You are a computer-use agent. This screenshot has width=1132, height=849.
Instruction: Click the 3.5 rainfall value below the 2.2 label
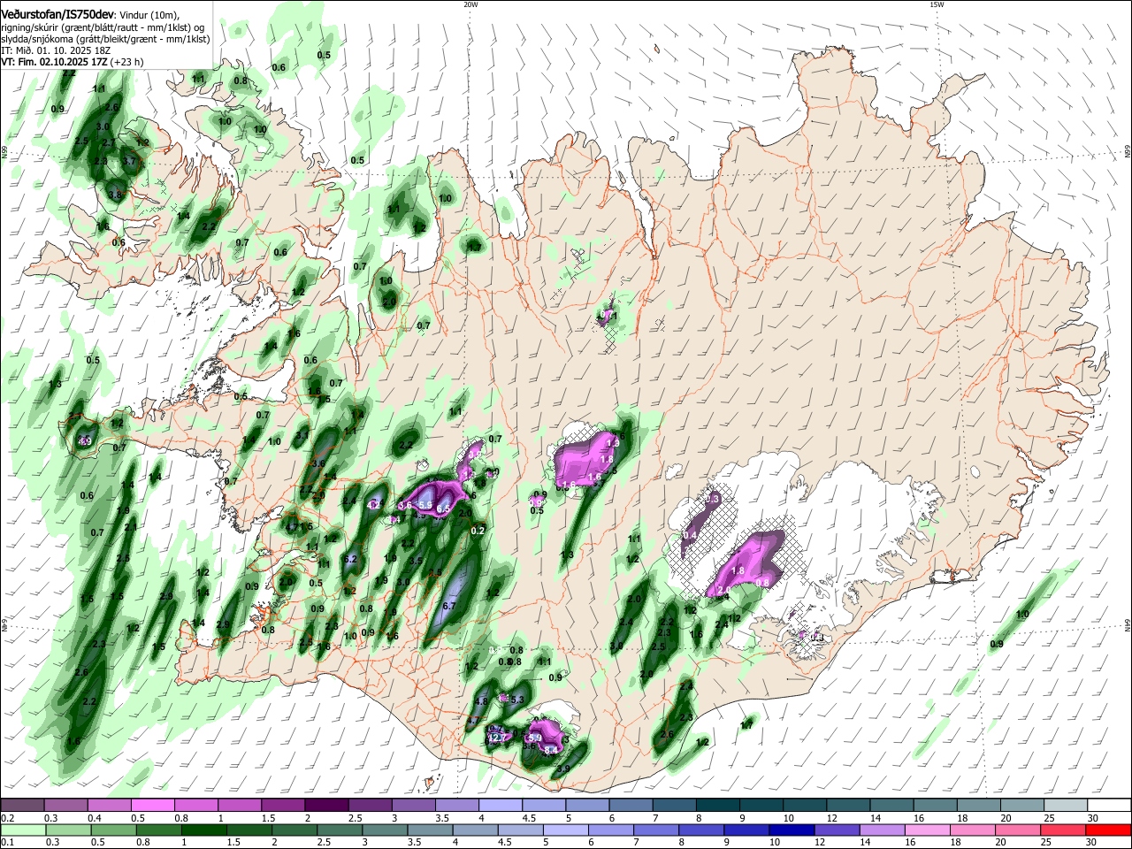pos(416,561)
